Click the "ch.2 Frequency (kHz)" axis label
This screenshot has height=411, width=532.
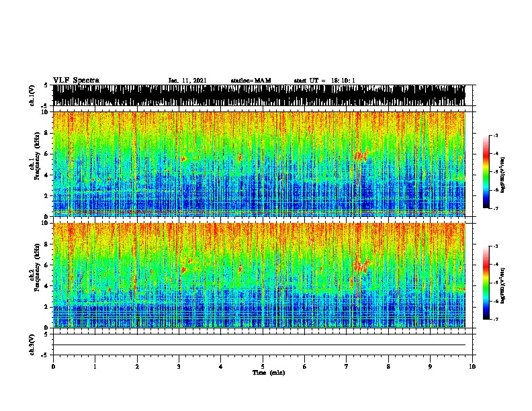pyautogui.click(x=35, y=267)
